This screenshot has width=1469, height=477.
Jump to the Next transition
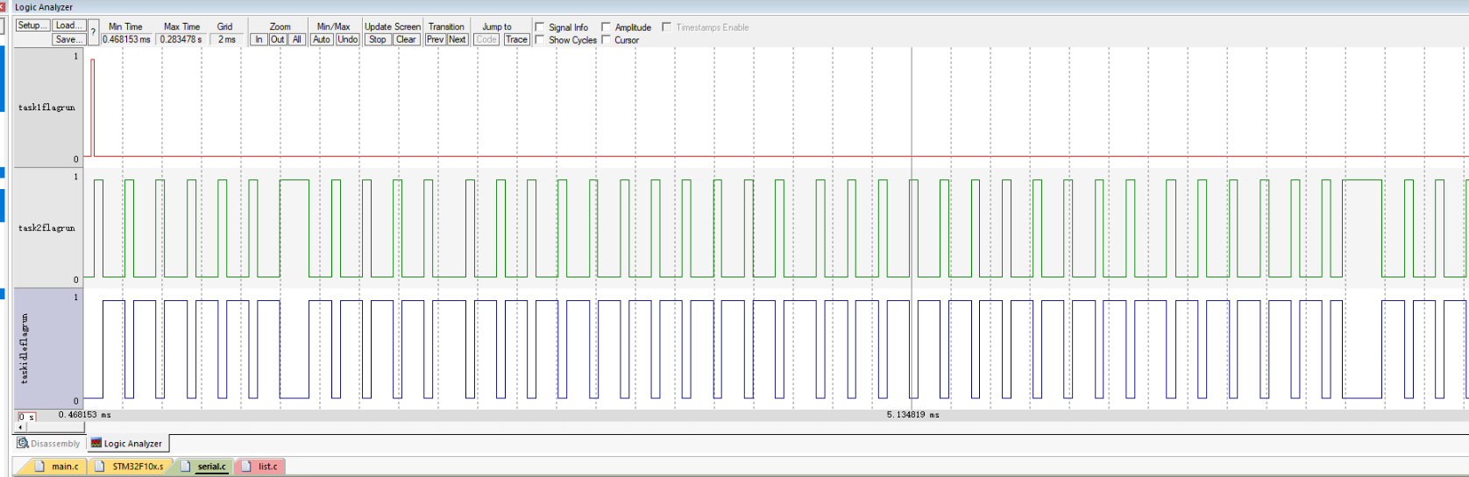(x=458, y=39)
